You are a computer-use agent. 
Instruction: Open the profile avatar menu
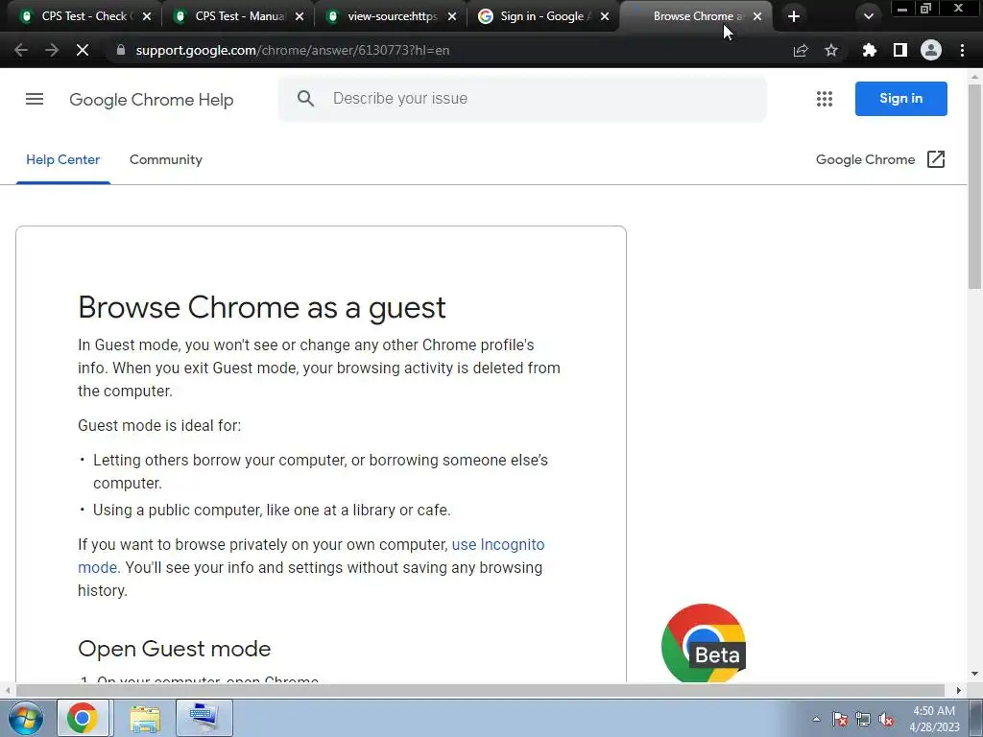(x=931, y=50)
